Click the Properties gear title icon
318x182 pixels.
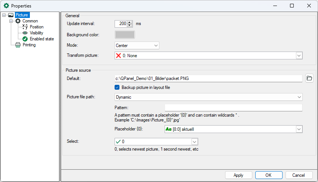click(x=6, y=6)
